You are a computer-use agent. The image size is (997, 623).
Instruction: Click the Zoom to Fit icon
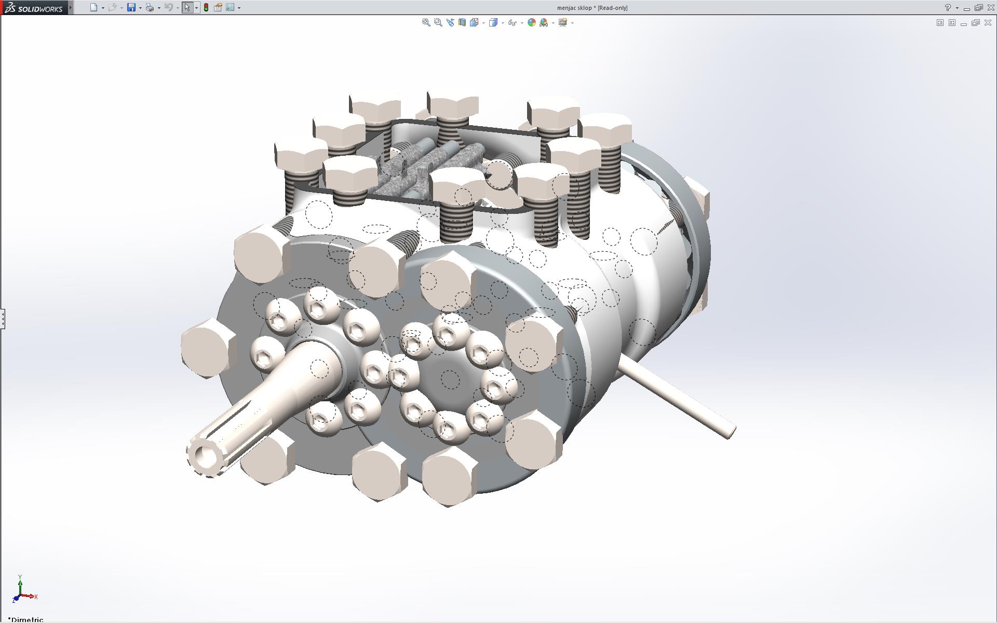(x=426, y=22)
